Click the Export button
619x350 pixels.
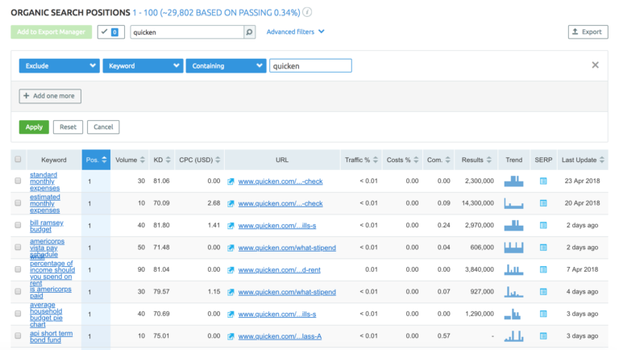tap(588, 31)
